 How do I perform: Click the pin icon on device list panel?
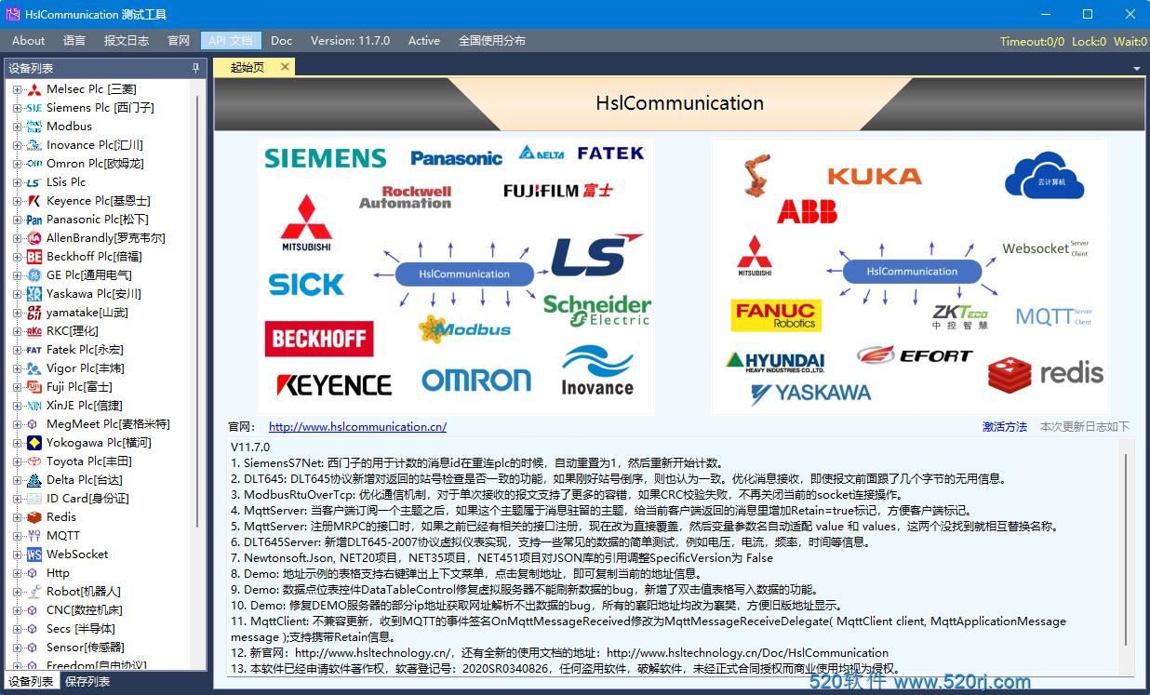(195, 68)
